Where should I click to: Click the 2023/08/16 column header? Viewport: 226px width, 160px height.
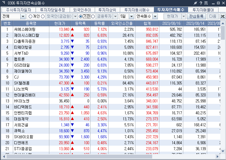coord(171,23)
